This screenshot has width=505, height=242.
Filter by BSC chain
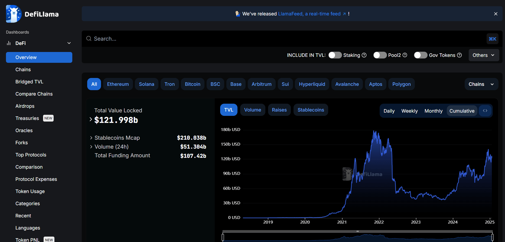(x=216, y=84)
